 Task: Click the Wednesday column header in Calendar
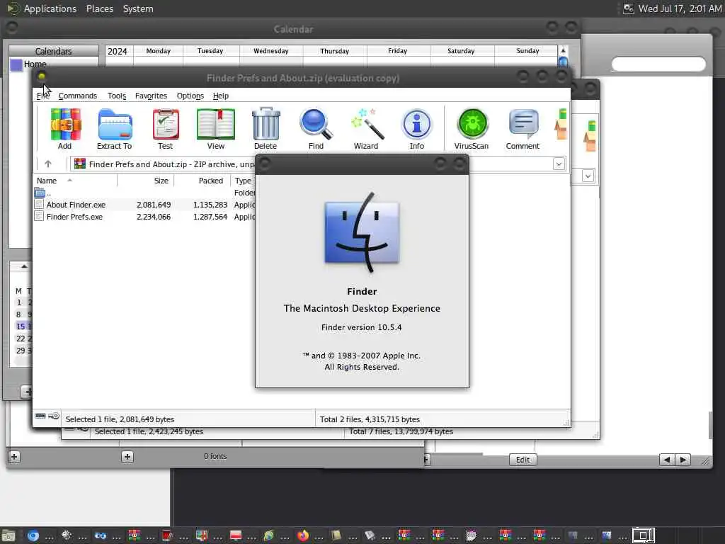271,51
